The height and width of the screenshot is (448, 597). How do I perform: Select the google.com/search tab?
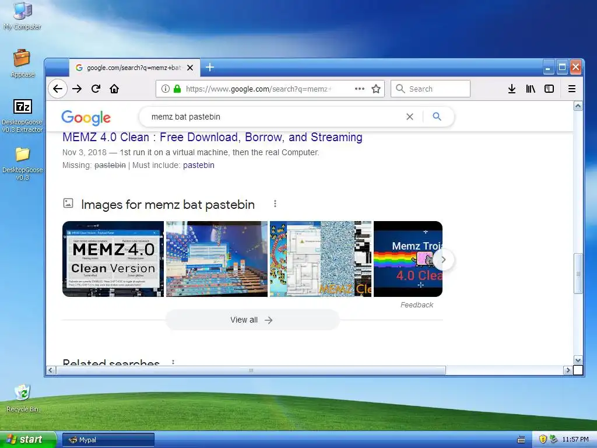[x=135, y=68]
